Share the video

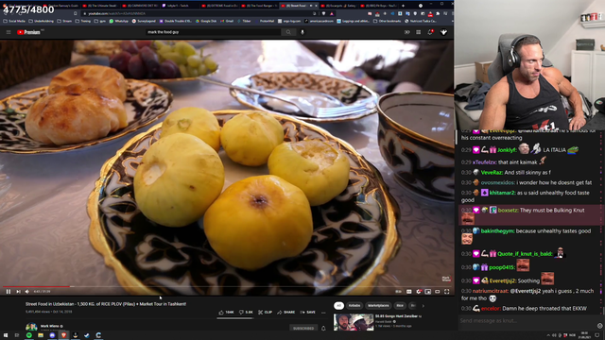pyautogui.click(x=285, y=313)
